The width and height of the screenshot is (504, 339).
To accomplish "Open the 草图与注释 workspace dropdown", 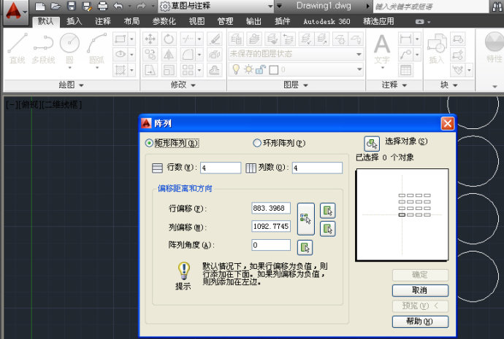I will coord(270,6).
